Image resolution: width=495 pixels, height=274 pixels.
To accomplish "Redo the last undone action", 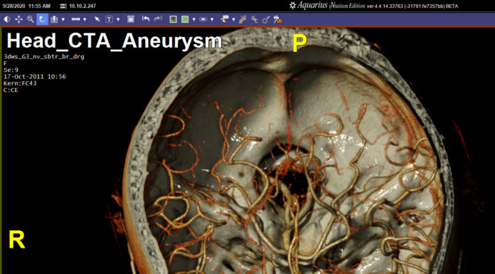I will (158, 19).
